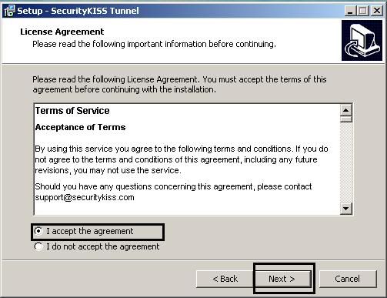This screenshot has height=298, width=387.
Task: Click the license scroll up arrow
Action: pos(346,110)
